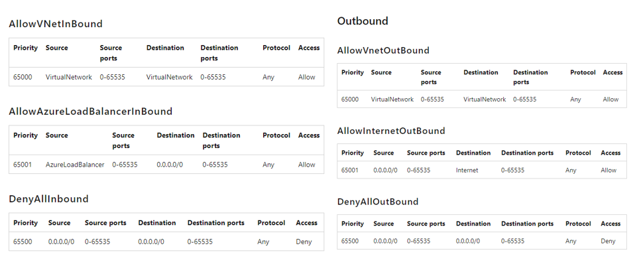Image resolution: width=641 pixels, height=280 pixels.
Task: Select Access header in AllowAzureLoadBalancerInBound table
Action: (x=309, y=135)
